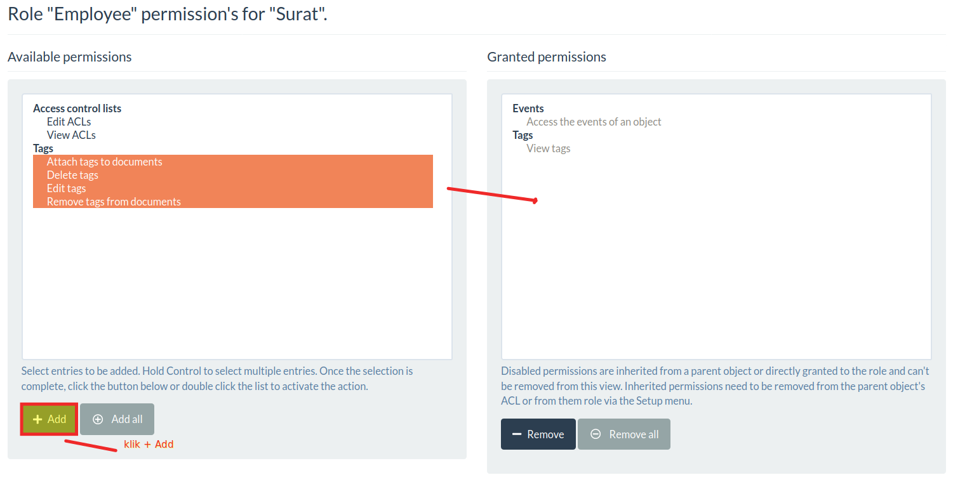Click the 'Remove all' button label
The image size is (953, 482).
634,434
